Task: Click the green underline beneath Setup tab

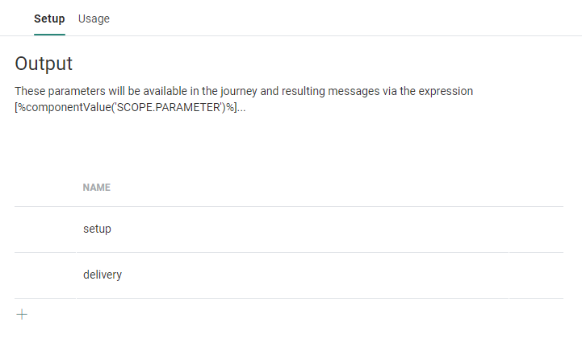Action: [x=49, y=35]
